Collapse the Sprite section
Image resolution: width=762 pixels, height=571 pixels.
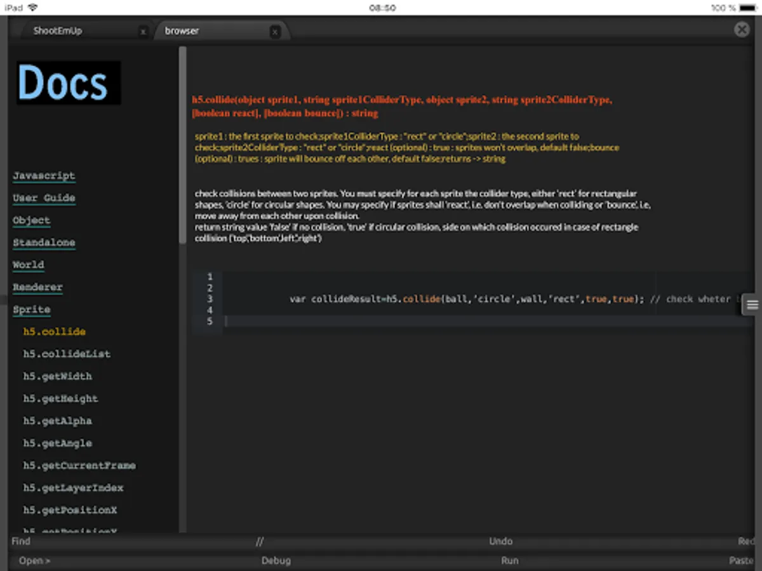point(32,310)
